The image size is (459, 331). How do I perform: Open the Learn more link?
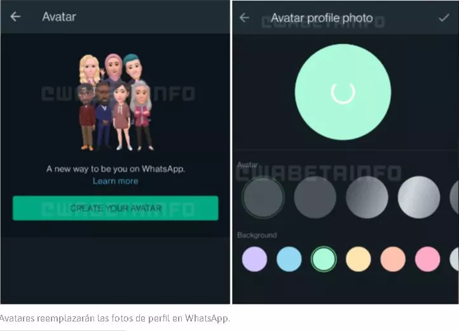pos(115,181)
